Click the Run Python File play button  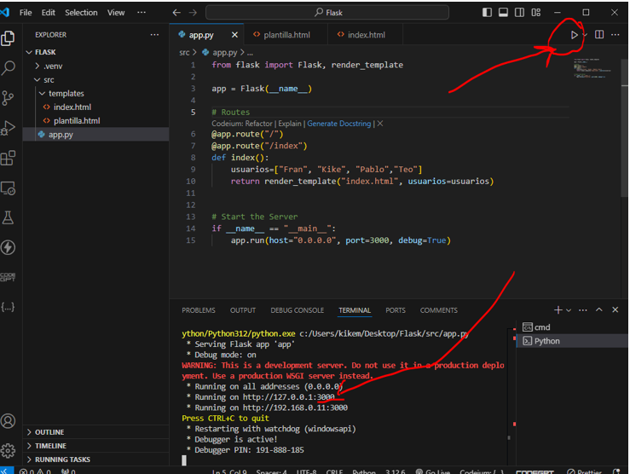click(575, 35)
